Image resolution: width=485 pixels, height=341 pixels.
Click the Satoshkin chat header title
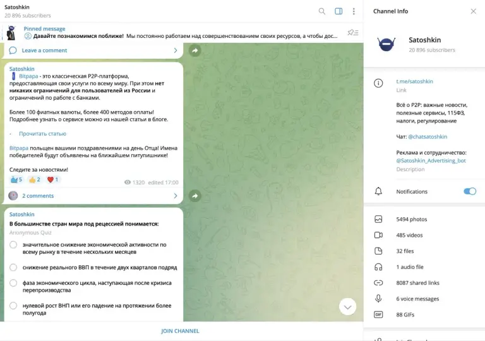17,7
